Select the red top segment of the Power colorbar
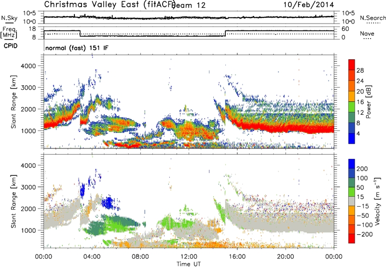Screen dimensions: 386x267 pos(352,65)
